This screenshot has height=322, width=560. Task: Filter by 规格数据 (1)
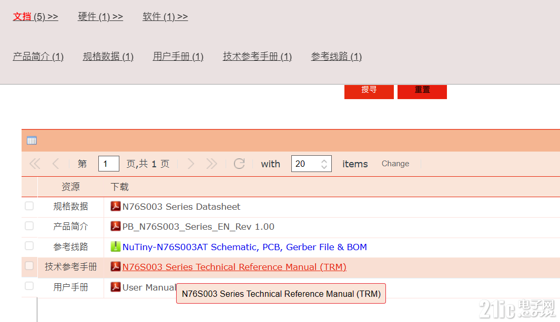[x=108, y=57]
